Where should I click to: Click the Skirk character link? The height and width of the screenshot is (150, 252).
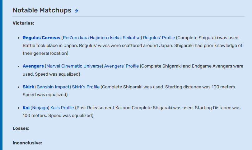28,87
